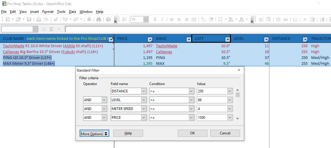Open the Value dropdown showing 1500
Image resolution: width=331 pixels, height=148 pixels.
[x=230, y=118]
